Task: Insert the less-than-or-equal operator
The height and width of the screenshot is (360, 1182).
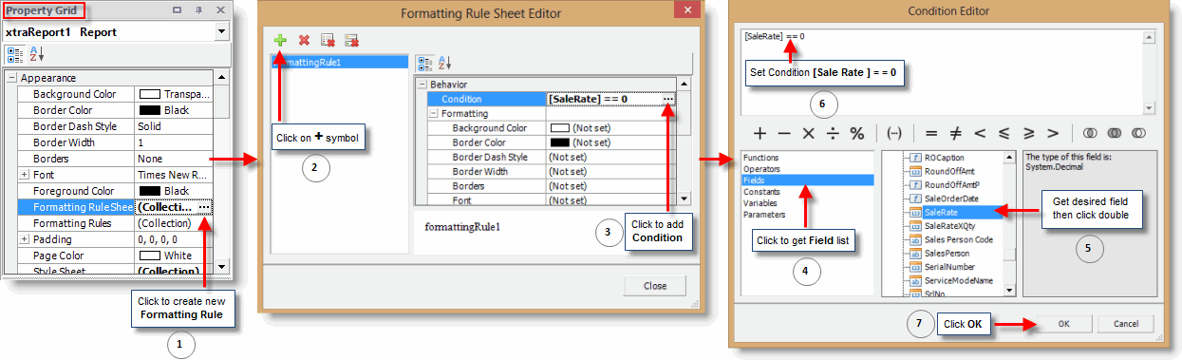Action: [x=1004, y=132]
